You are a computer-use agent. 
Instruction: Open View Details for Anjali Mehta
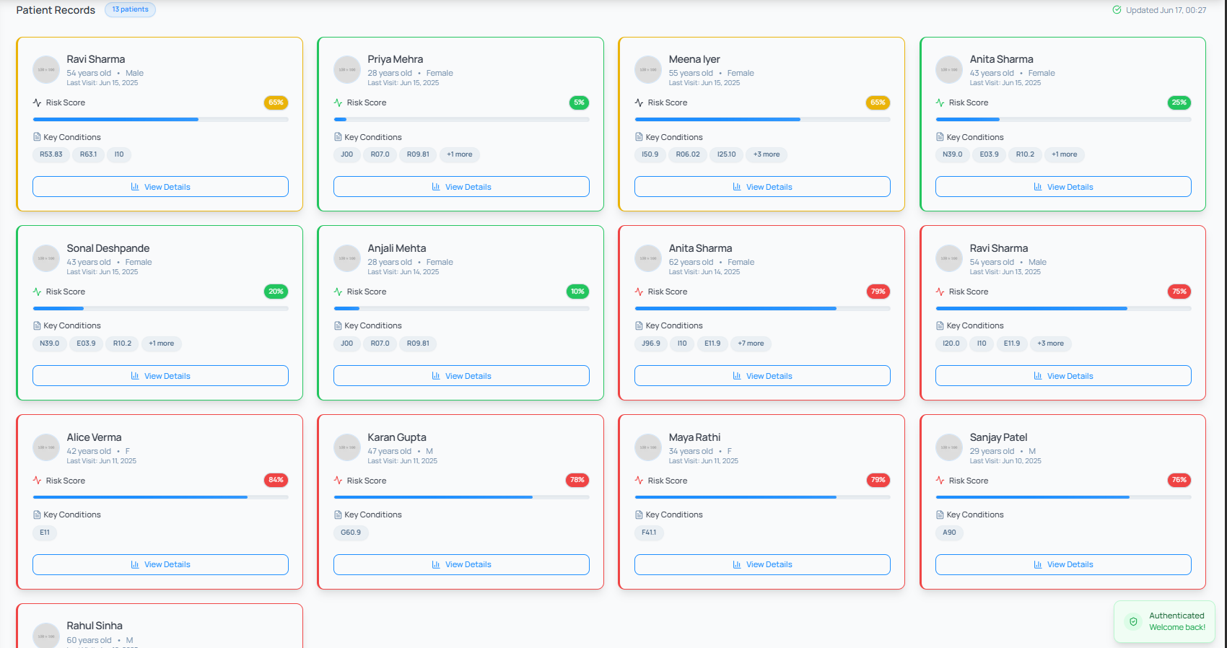pyautogui.click(x=461, y=375)
